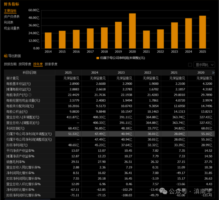Click the 2020 bar in chart

pos(132,31)
